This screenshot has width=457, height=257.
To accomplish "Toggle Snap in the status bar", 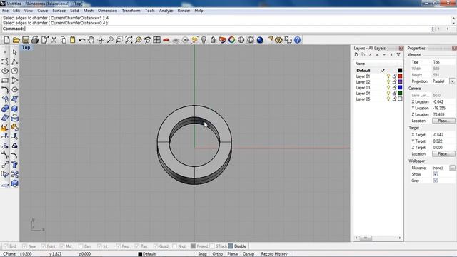I will 202,254.
